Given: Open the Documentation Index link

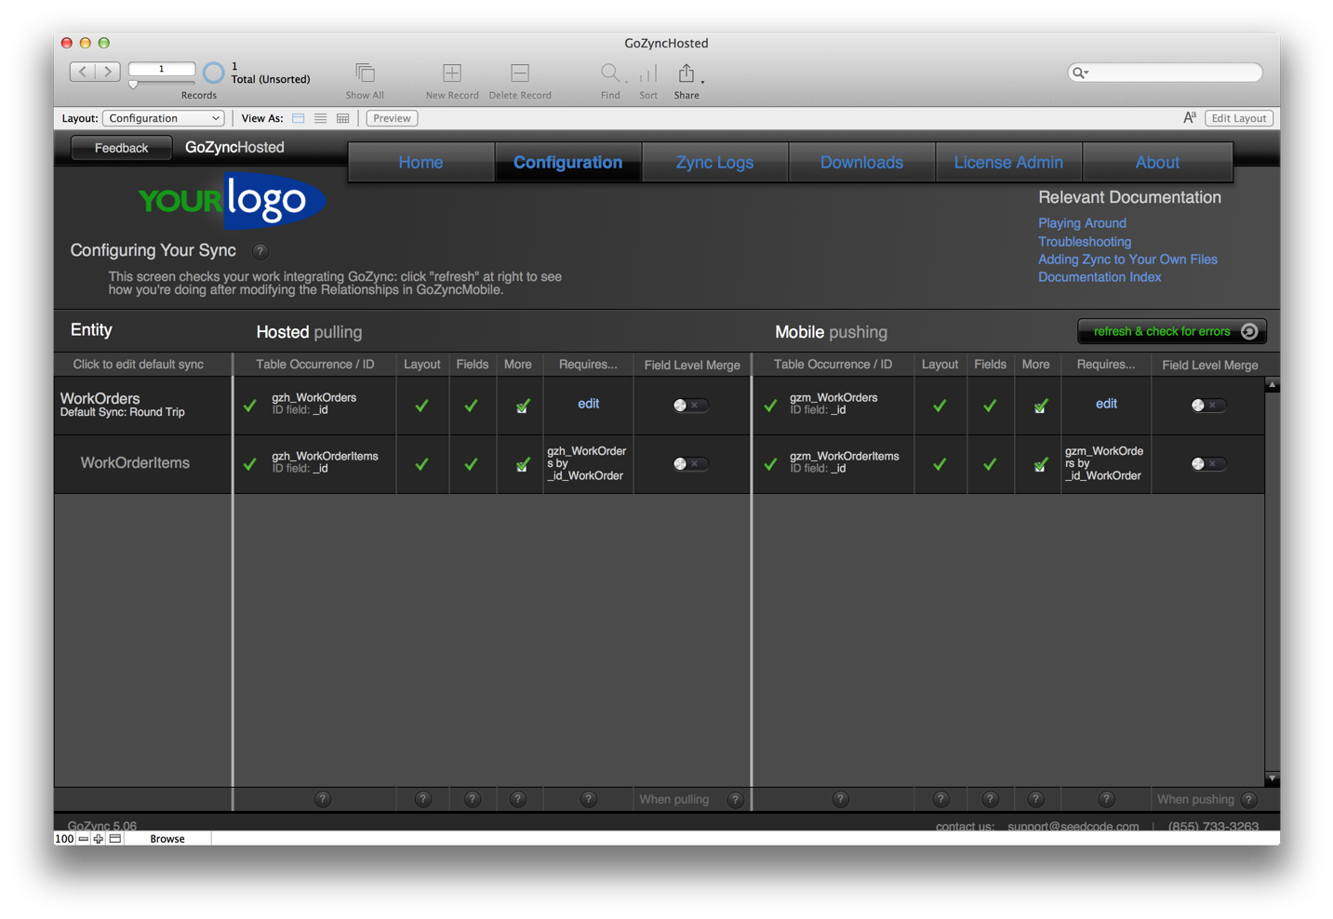Looking at the screenshot, I should (1100, 277).
